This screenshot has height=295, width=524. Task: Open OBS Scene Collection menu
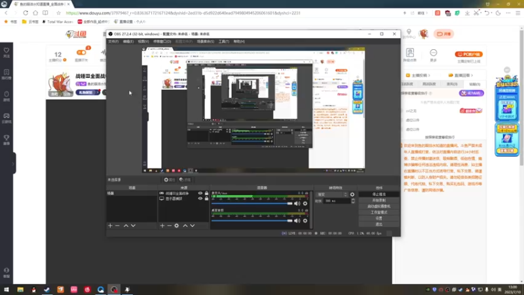tap(206, 41)
